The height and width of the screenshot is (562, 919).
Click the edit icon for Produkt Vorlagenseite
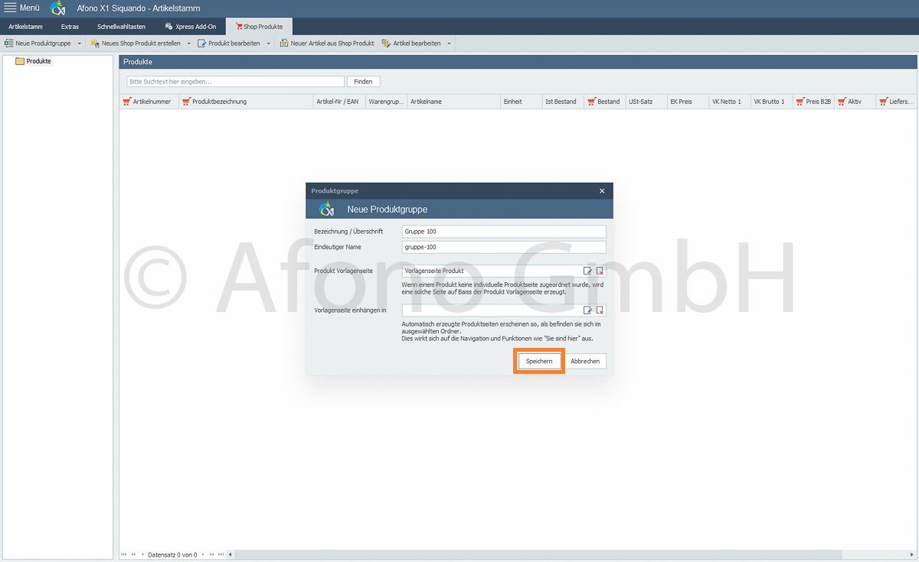coord(587,271)
